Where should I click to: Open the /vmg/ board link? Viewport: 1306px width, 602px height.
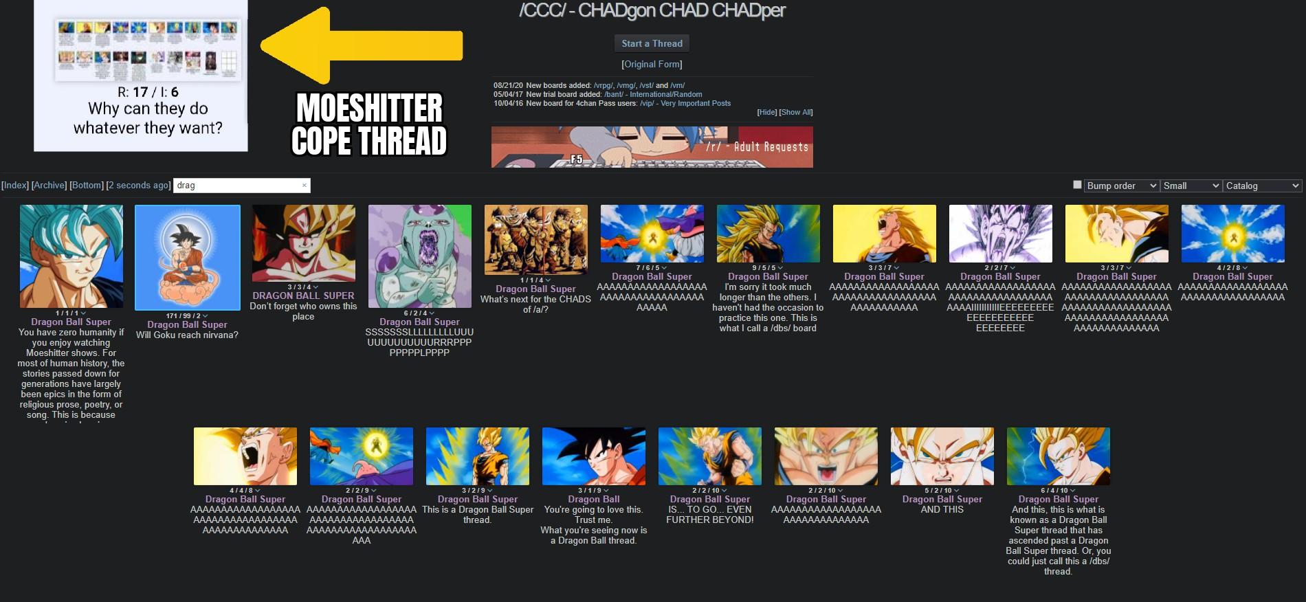[x=626, y=85]
